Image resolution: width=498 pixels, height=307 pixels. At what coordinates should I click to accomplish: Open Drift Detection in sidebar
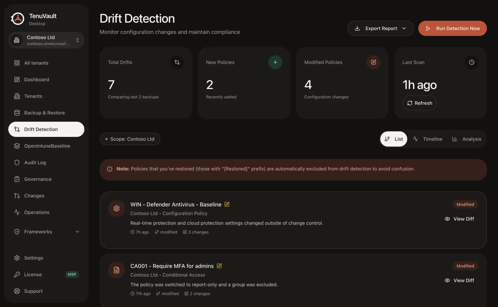(x=46, y=129)
